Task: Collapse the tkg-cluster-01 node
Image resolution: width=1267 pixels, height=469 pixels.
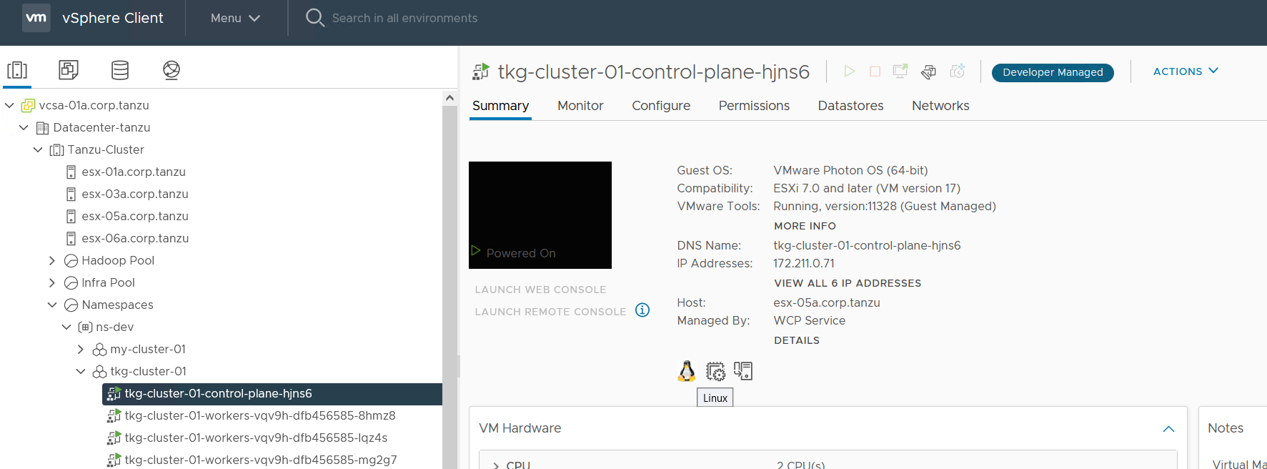Action: (x=81, y=371)
